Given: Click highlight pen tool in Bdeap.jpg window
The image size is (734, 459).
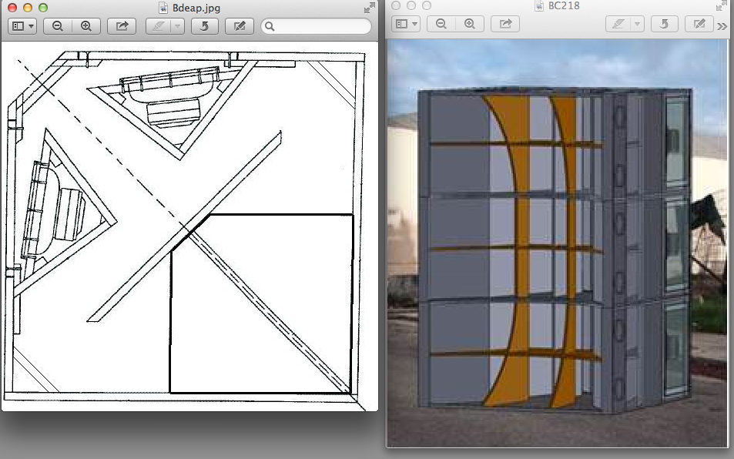Looking at the screenshot, I should [x=158, y=26].
